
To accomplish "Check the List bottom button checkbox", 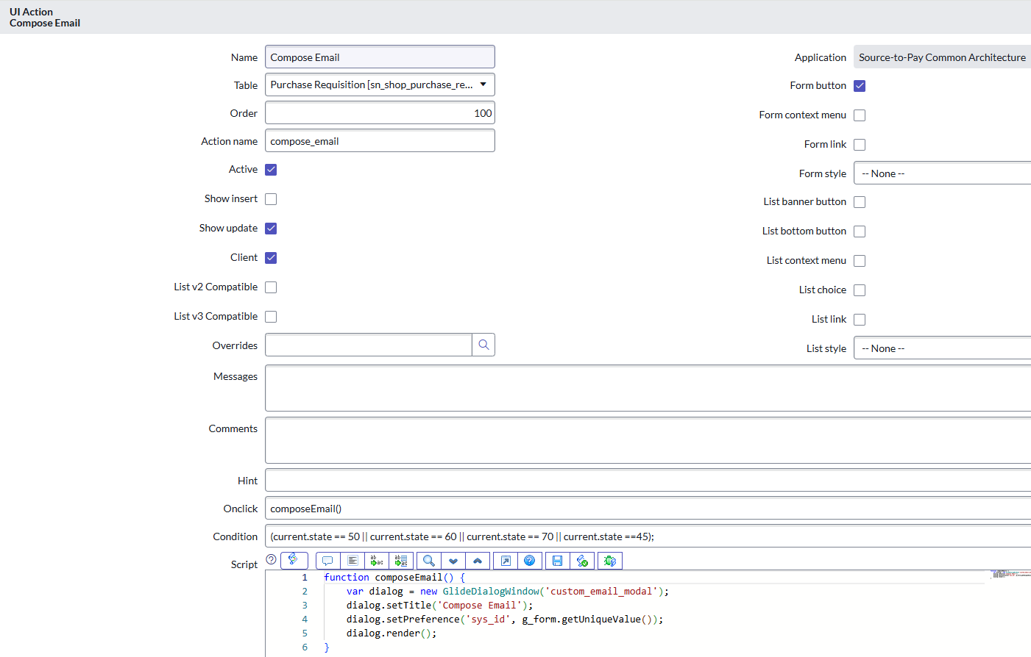I will pyautogui.click(x=860, y=231).
